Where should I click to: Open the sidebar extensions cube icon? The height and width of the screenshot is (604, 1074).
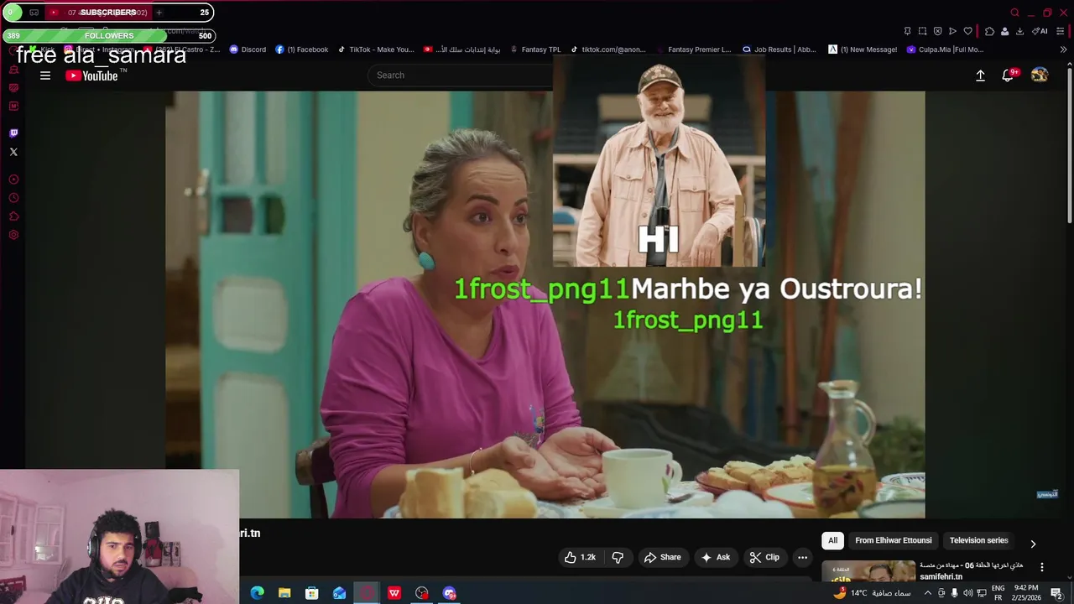click(13, 216)
